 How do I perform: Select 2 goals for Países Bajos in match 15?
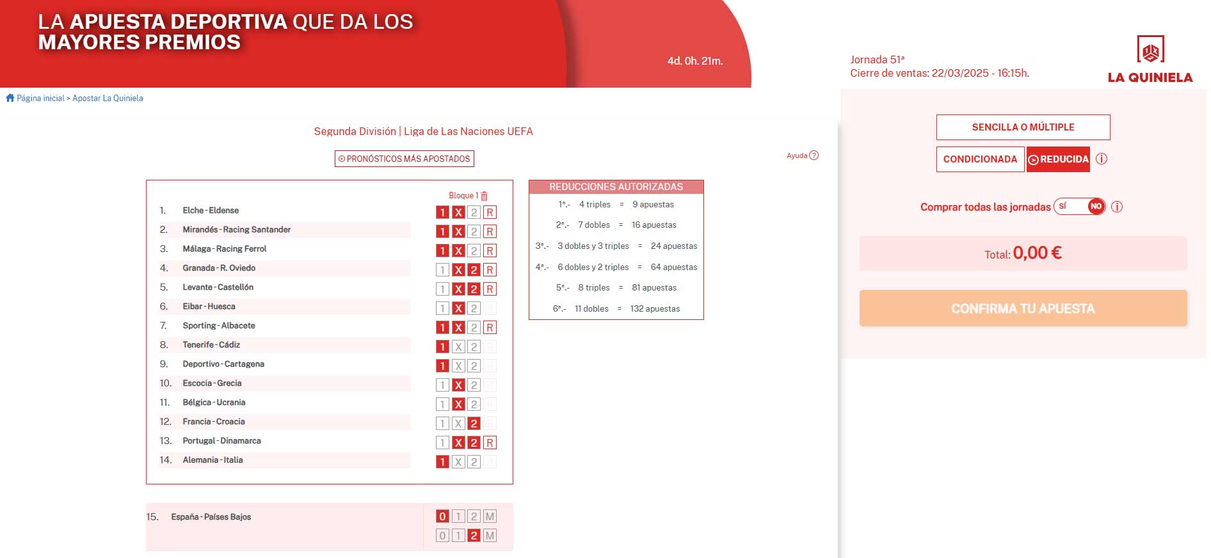474,536
